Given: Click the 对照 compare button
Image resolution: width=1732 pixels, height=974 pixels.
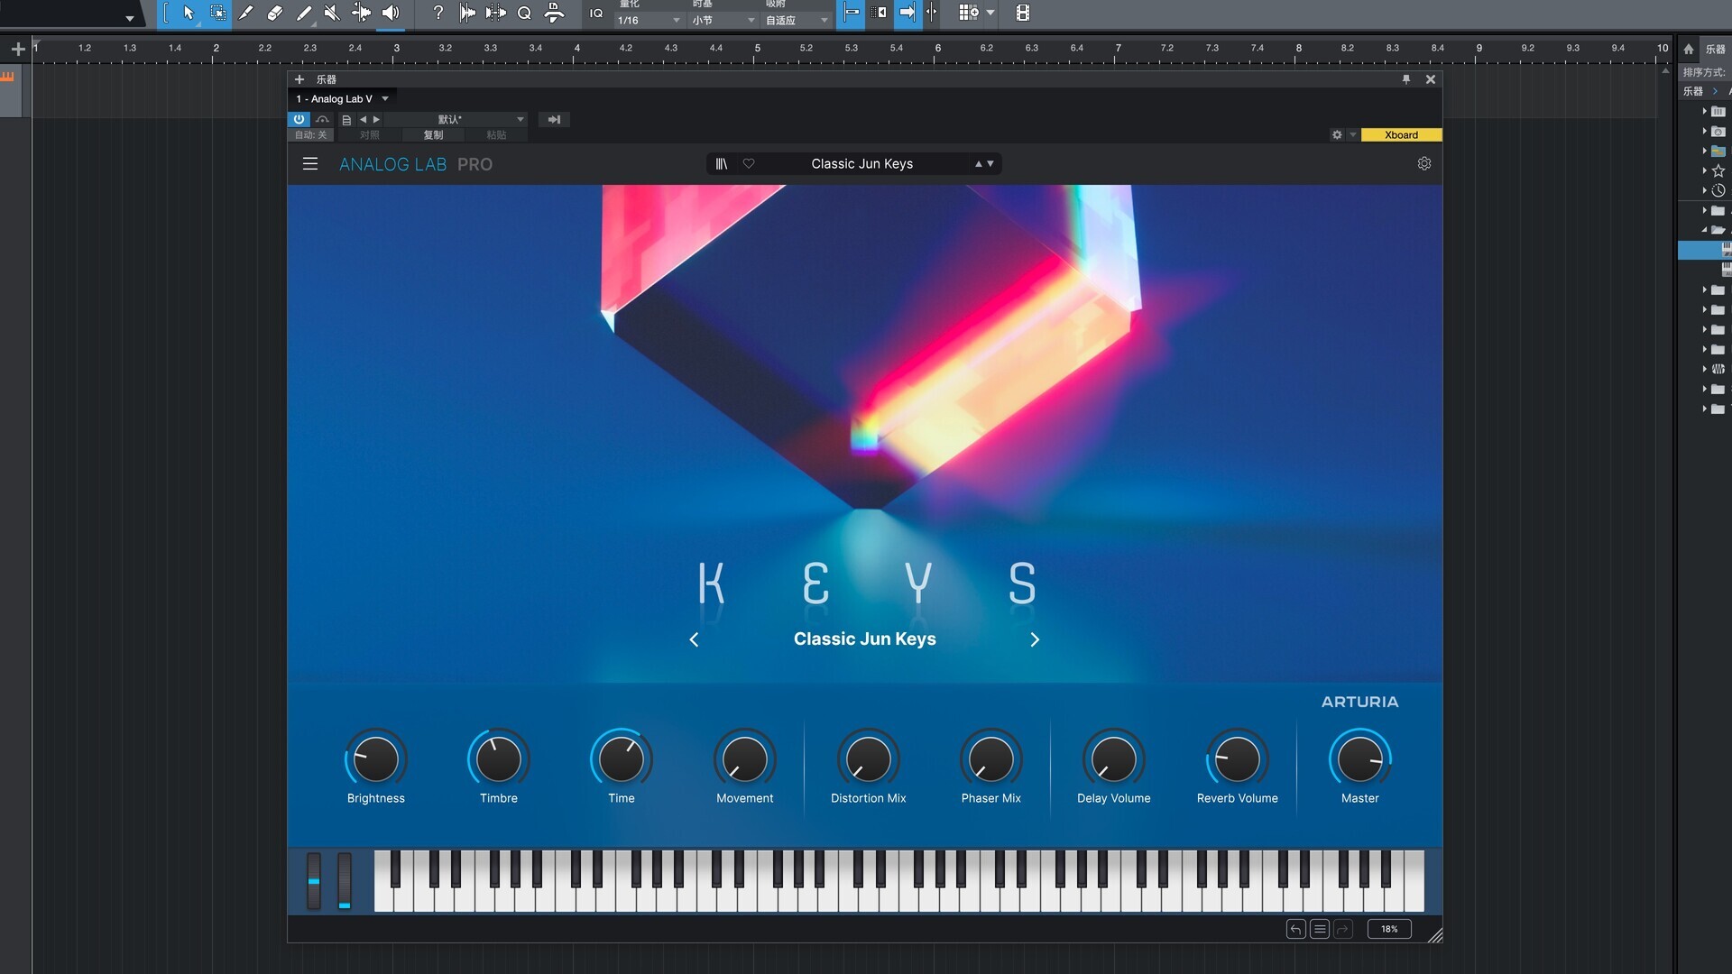Looking at the screenshot, I should (370, 135).
